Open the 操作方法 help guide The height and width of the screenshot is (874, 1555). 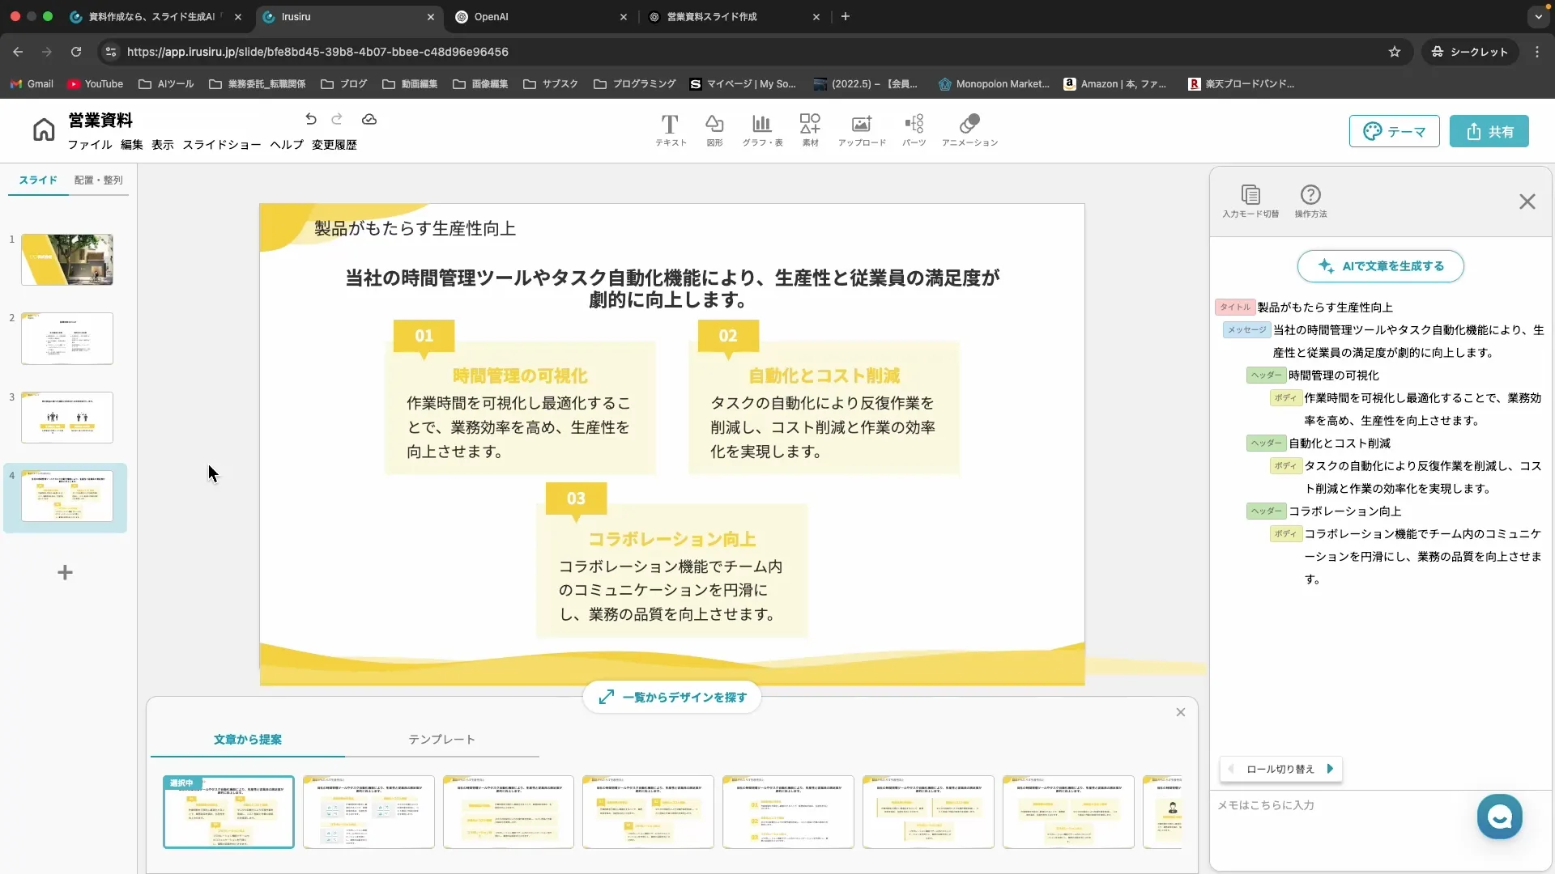click(1310, 200)
